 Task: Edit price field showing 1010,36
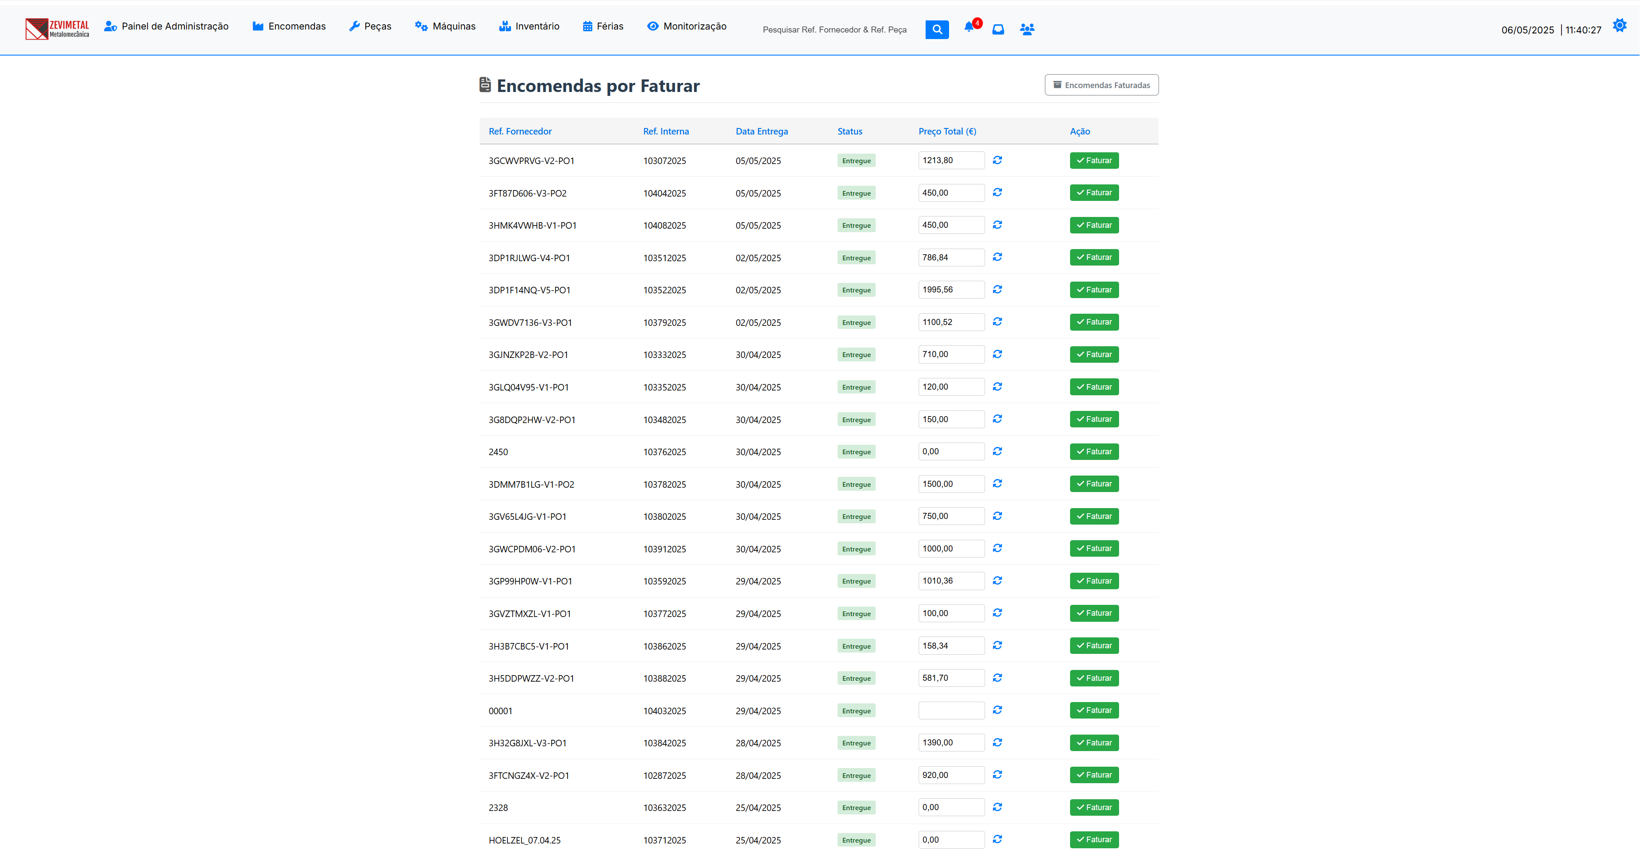pos(951,581)
